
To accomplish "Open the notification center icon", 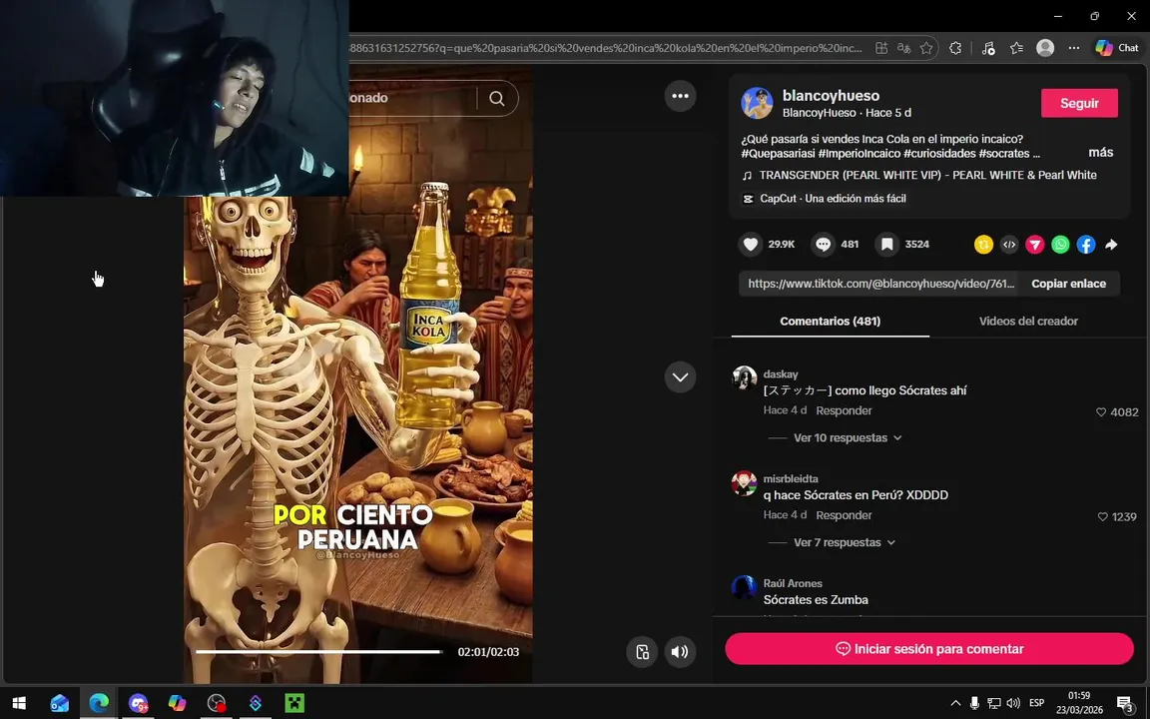I will pos(1125,704).
